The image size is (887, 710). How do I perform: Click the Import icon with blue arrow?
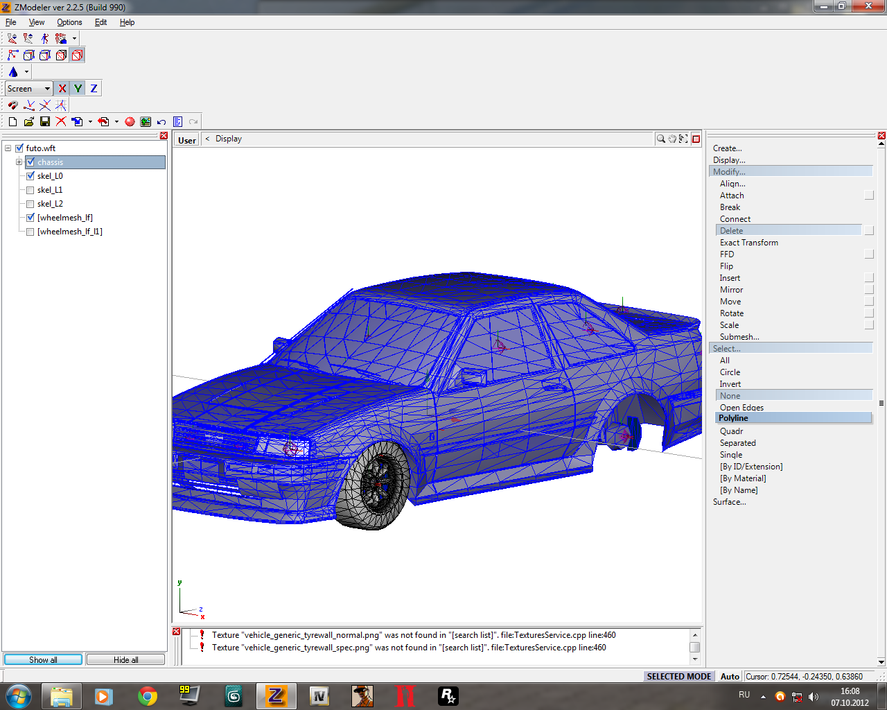[x=77, y=121]
